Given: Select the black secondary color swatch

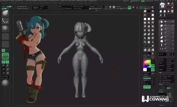Looking at the screenshot, I should point(149,70).
